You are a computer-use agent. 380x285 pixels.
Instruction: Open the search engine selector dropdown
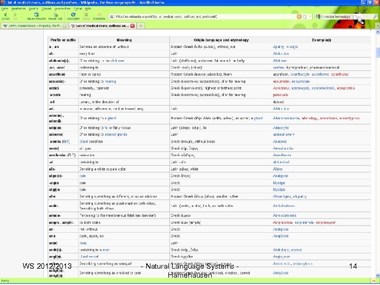pyautogui.click(x=318, y=16)
